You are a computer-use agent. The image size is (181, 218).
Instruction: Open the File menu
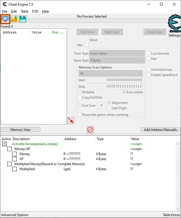click(x=5, y=11)
